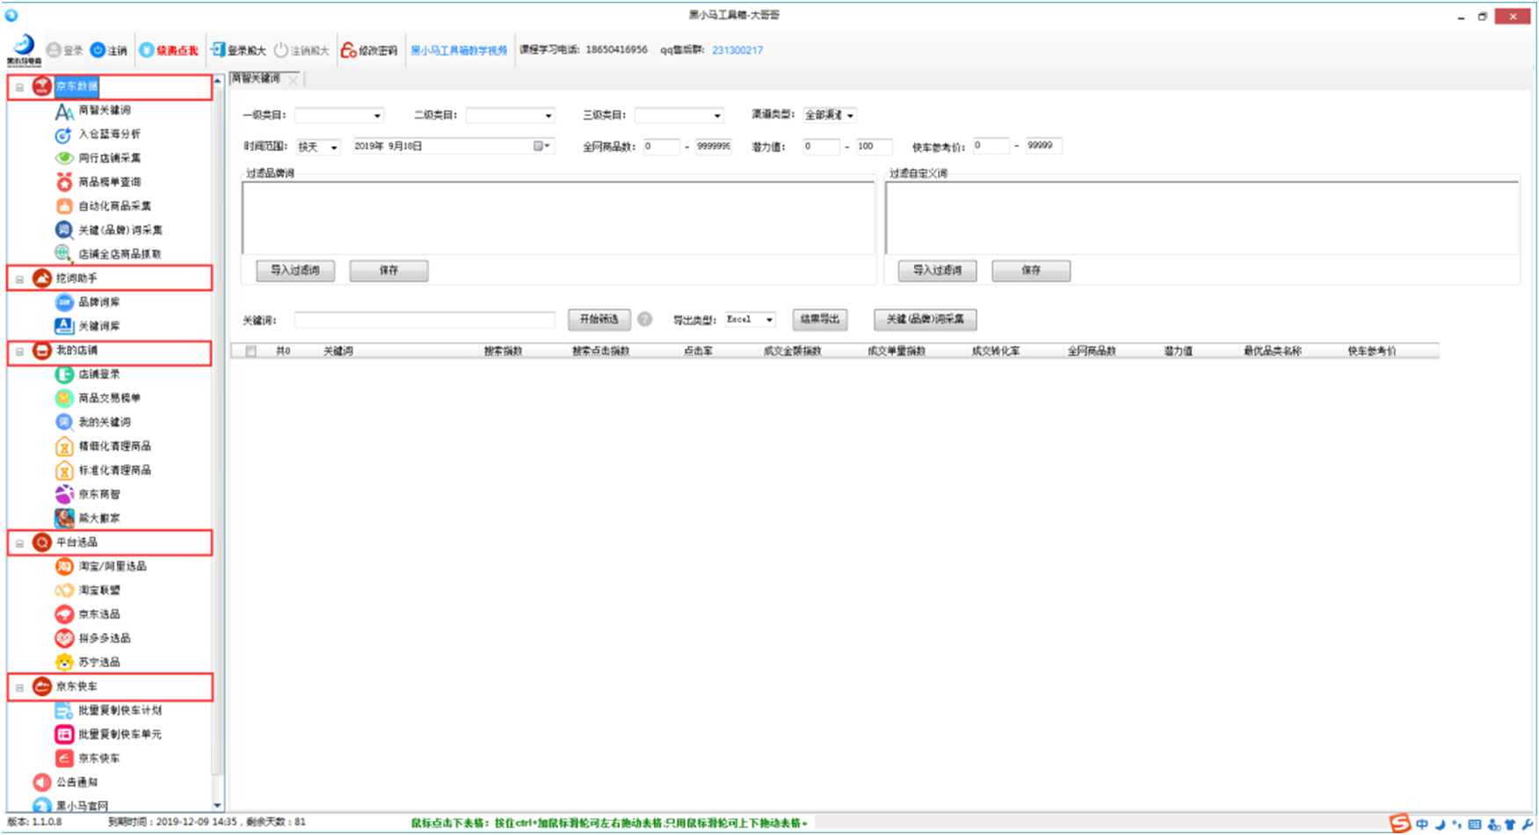The height and width of the screenshot is (835, 1539).
Task: Click 登录熊大 in the toolbar
Action: point(238,50)
